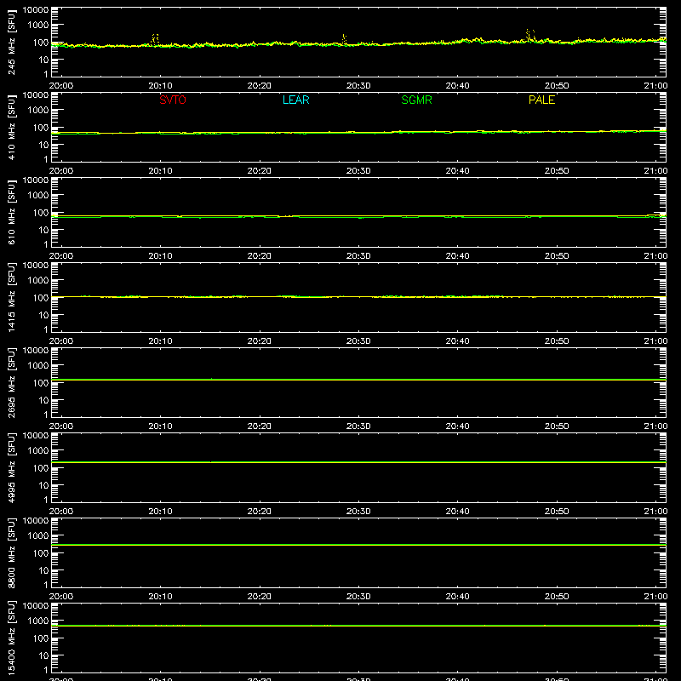
Task: Click the 10000 y-axis value of 245 MHz plot
Action: pyautogui.click(x=36, y=10)
